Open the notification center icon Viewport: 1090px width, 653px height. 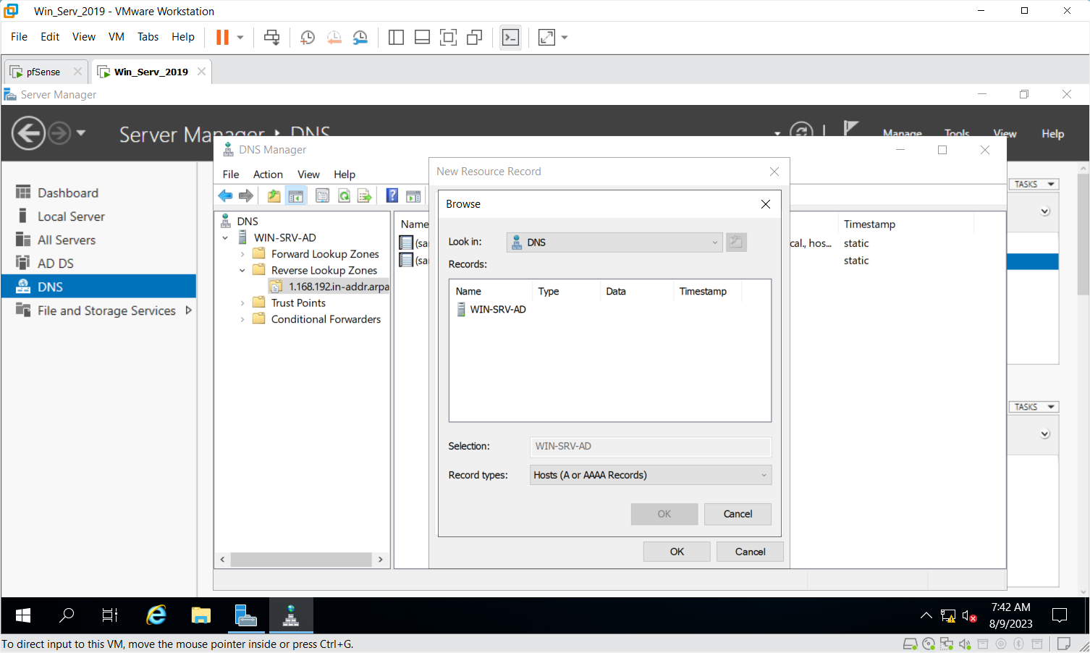(x=1060, y=615)
